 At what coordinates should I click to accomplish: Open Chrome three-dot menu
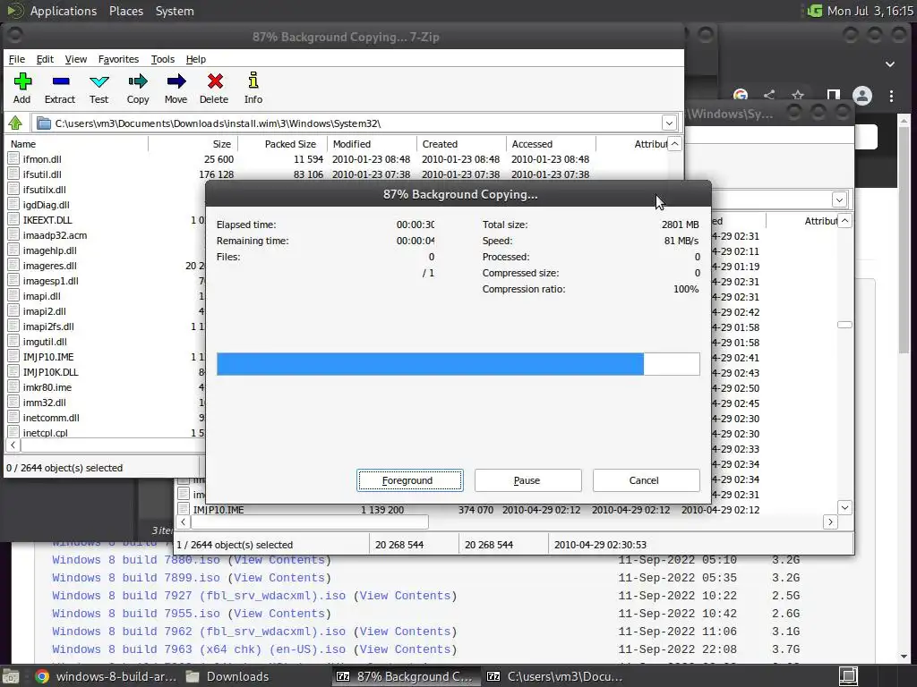click(891, 96)
